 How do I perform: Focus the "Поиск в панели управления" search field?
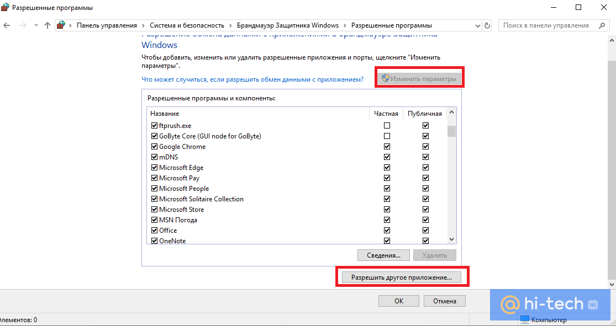point(547,25)
